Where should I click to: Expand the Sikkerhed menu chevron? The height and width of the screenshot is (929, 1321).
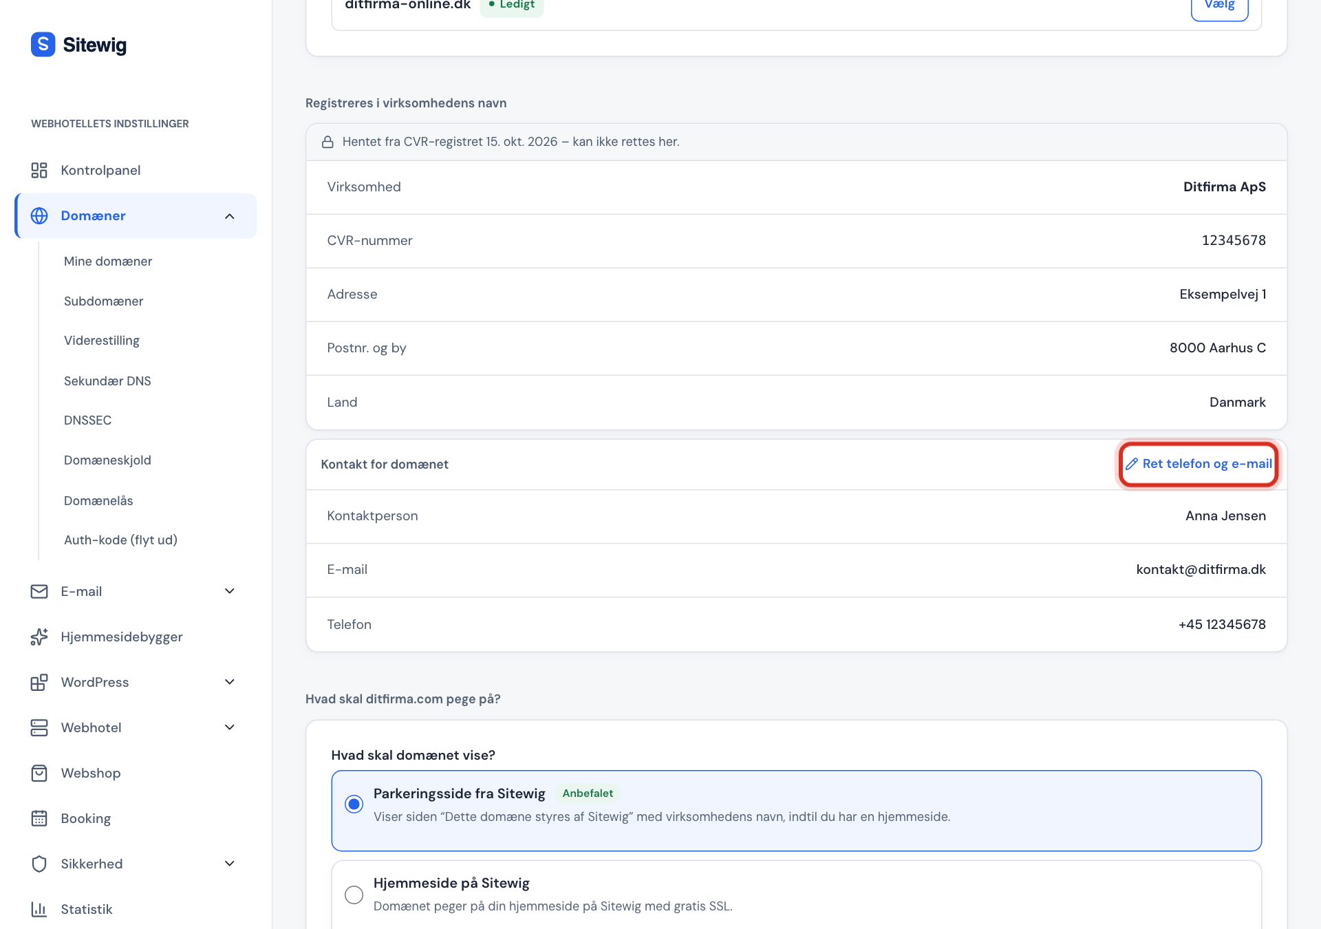point(230,864)
